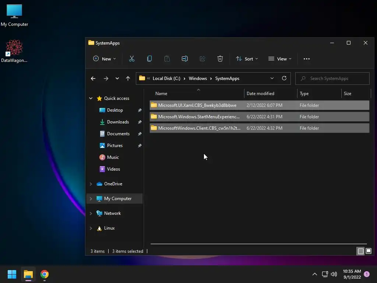Click address bar folder icon

[142, 78]
